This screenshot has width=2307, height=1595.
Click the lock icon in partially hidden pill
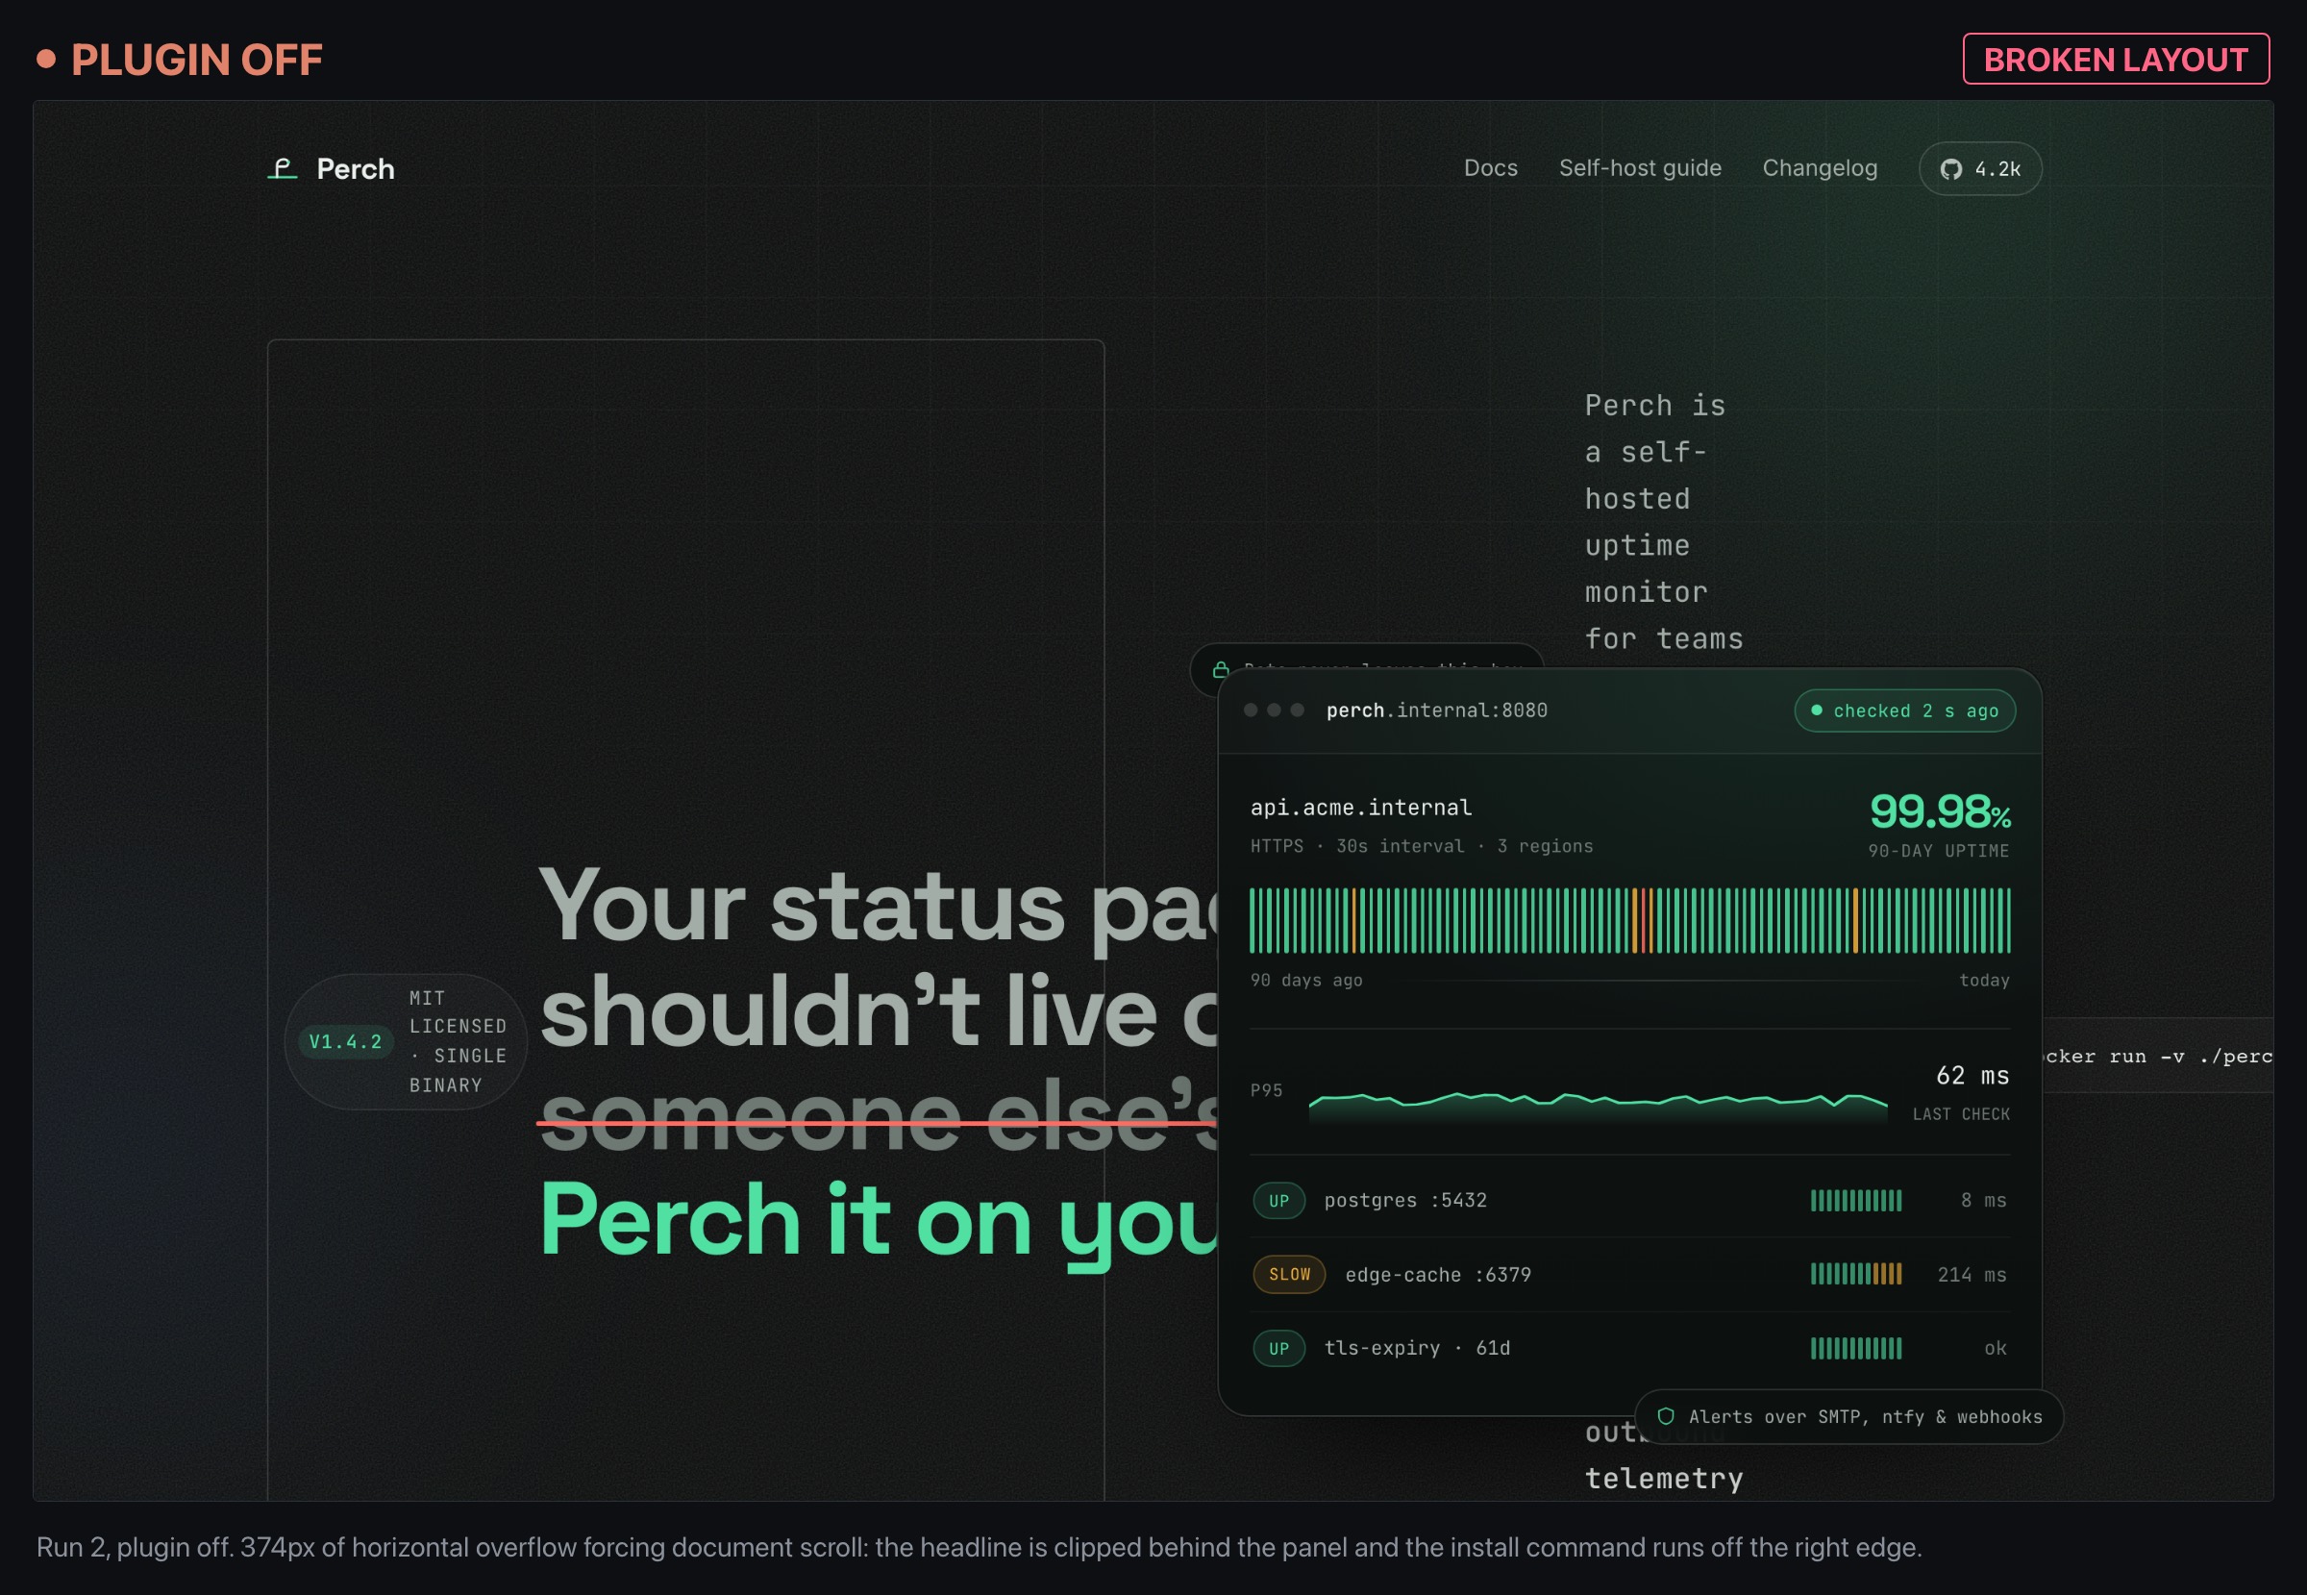(x=1220, y=669)
